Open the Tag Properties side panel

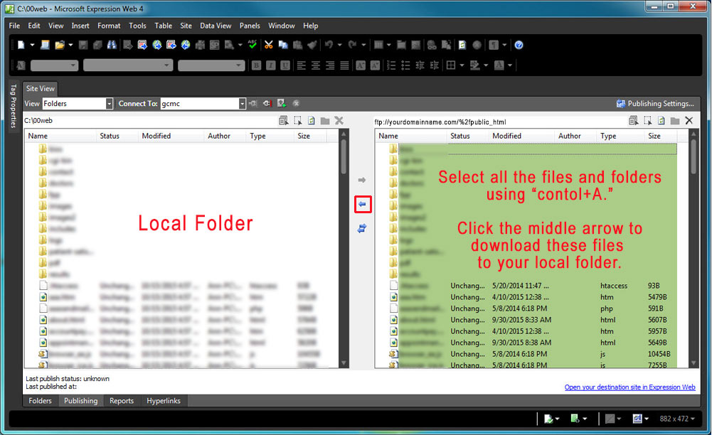14,106
